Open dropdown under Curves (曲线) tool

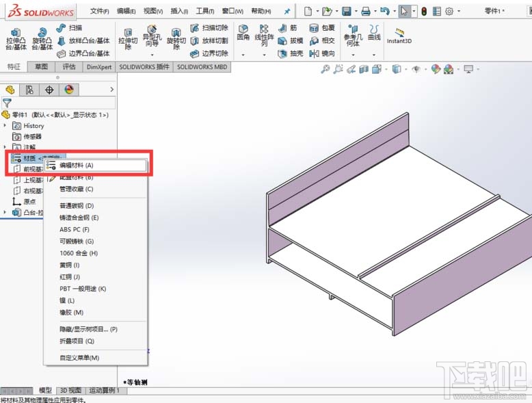pyautogui.click(x=374, y=54)
